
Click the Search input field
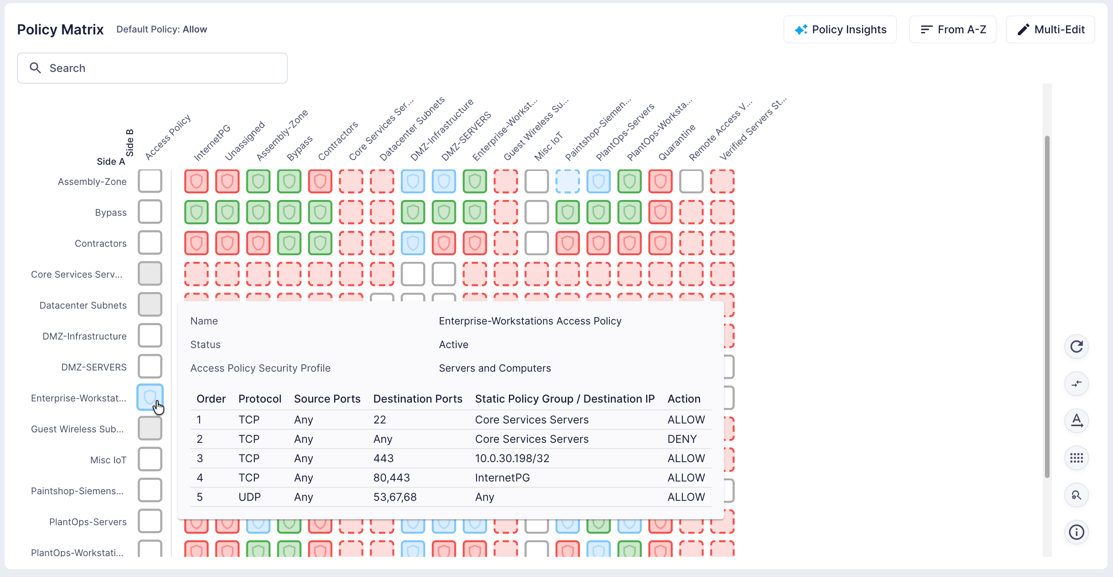(152, 68)
